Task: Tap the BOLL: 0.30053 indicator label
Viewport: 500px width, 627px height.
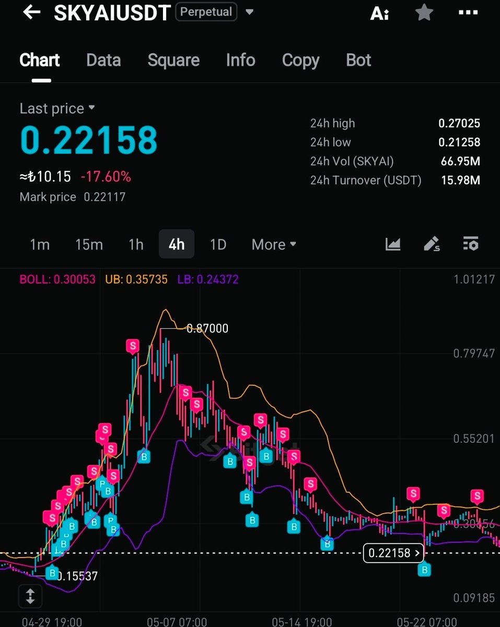Action: (x=57, y=279)
